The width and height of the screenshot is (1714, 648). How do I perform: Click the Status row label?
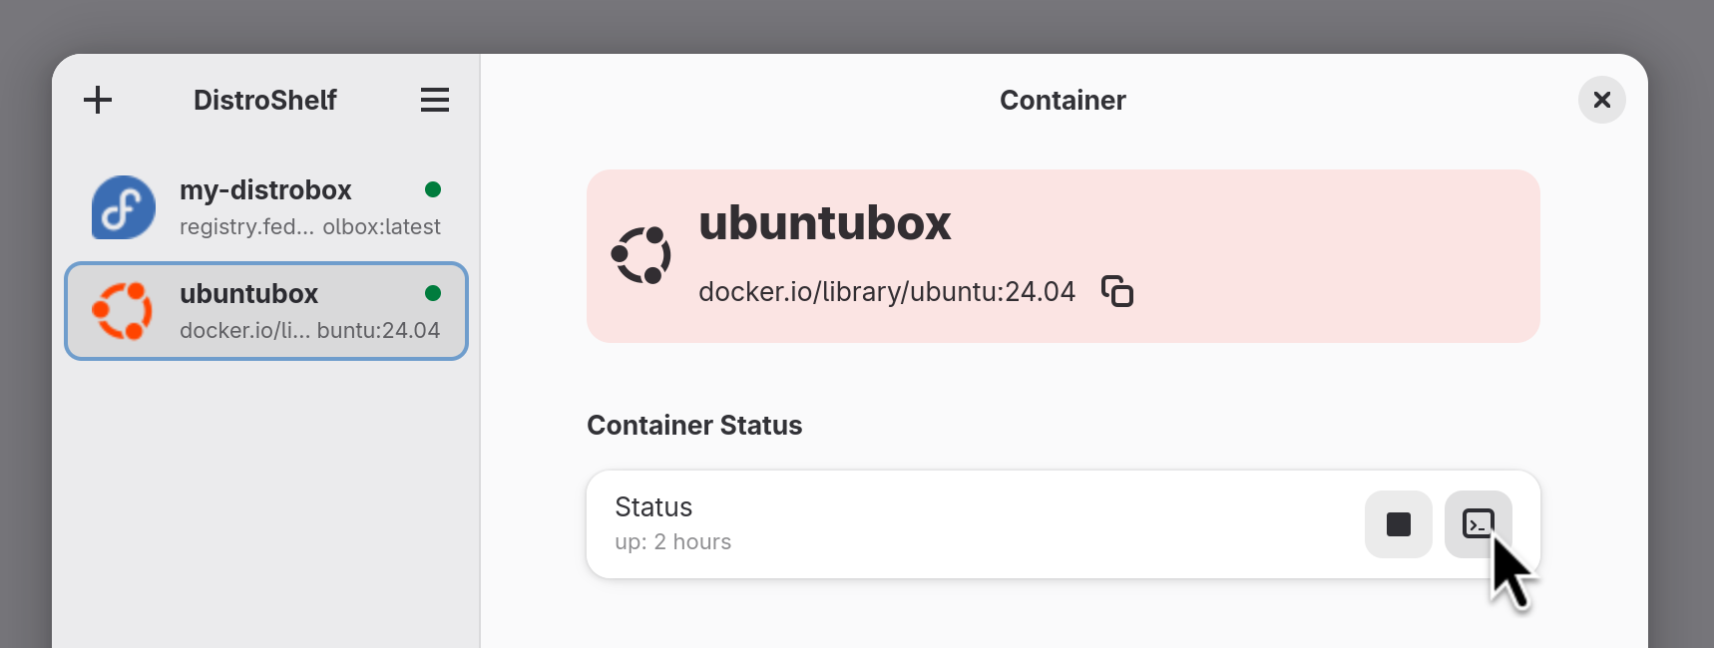(x=653, y=507)
